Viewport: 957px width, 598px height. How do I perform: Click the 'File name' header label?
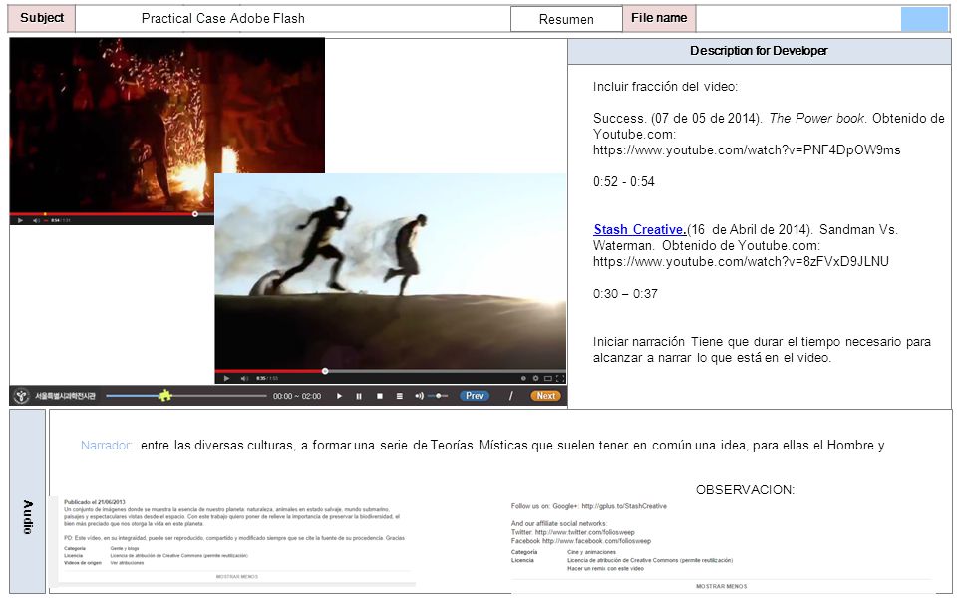(x=659, y=18)
